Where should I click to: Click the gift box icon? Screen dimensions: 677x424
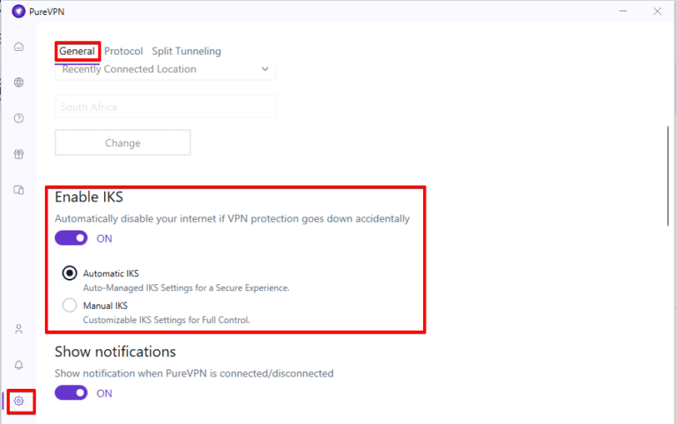(x=19, y=154)
